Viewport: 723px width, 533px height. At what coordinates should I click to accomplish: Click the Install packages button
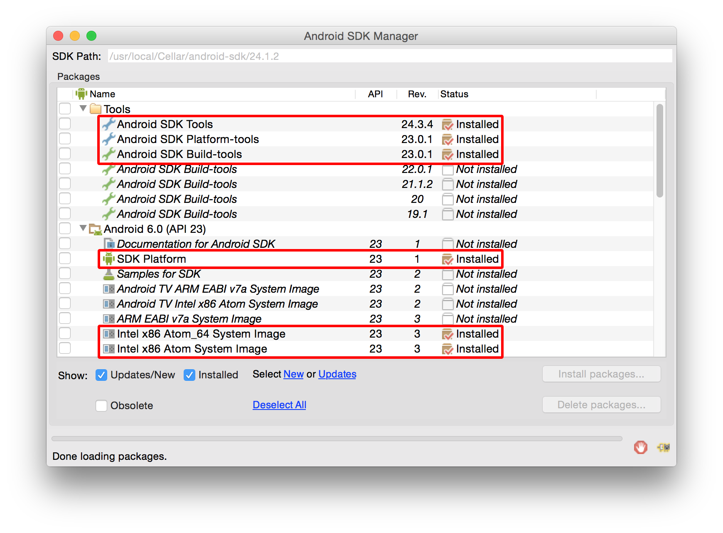point(601,374)
